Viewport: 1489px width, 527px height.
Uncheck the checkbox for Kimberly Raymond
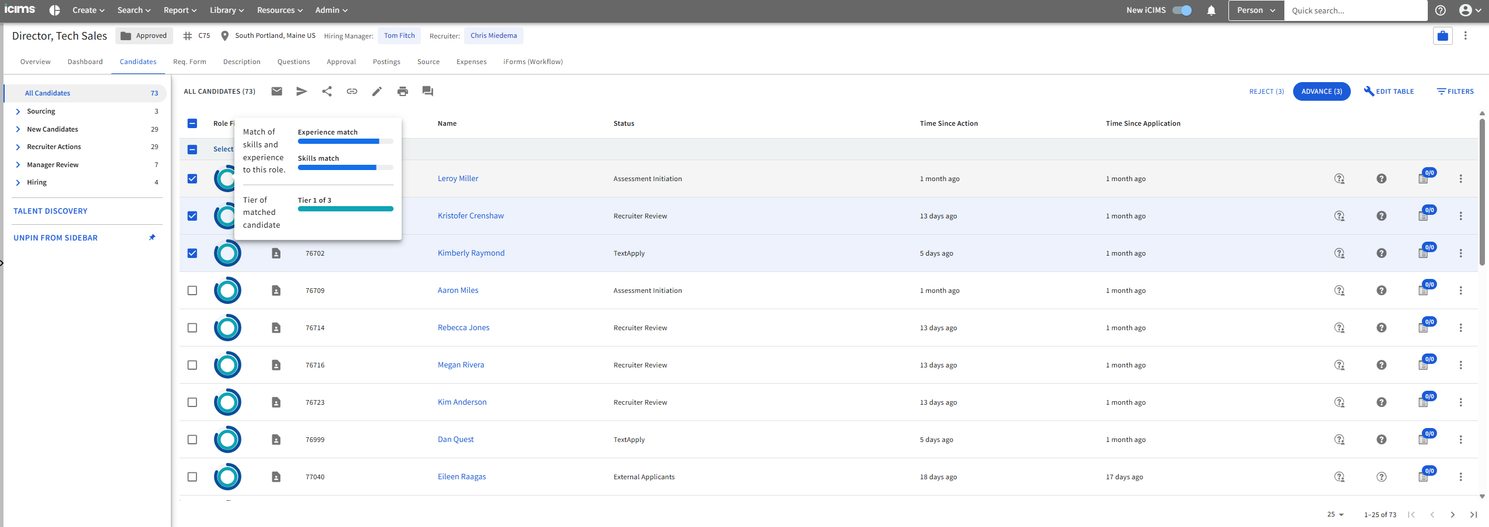tap(192, 253)
